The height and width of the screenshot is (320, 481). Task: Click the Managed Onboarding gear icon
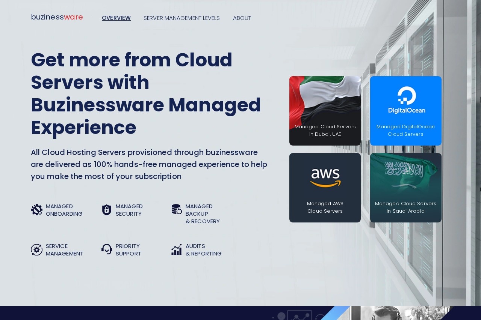point(36,210)
